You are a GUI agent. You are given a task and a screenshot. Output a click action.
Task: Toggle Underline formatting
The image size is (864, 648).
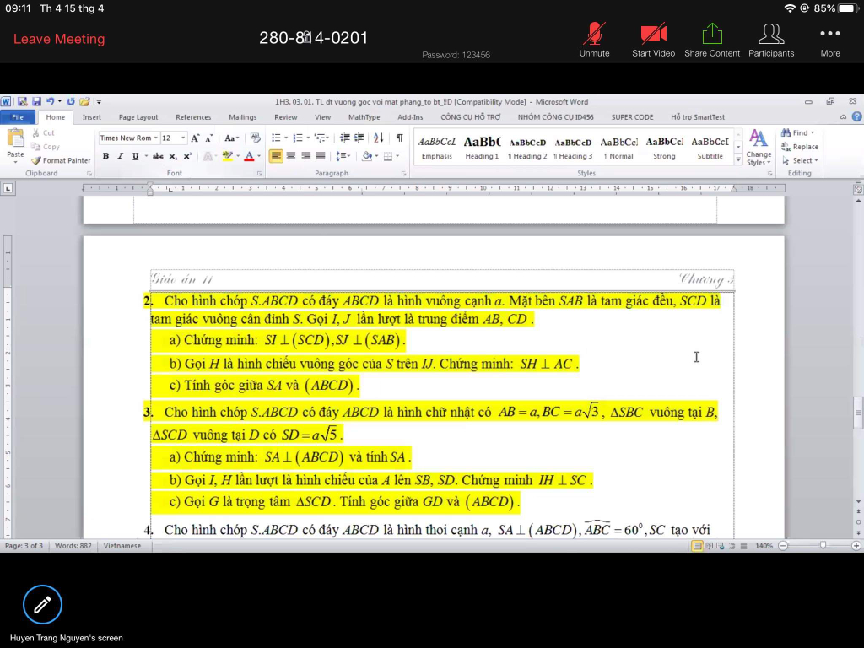coord(135,156)
